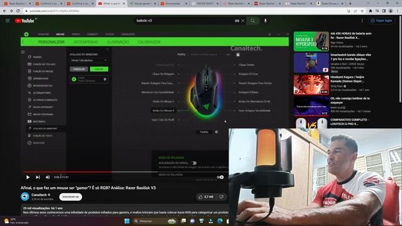The height and width of the screenshot is (226, 402).
Task: Click browser back arrow
Action: click(x=4, y=11)
